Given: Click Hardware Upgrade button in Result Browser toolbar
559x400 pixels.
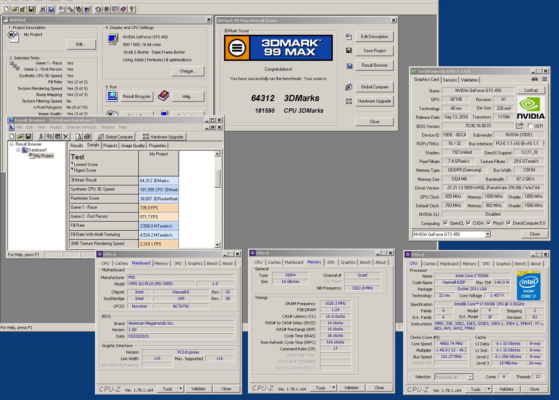Looking at the screenshot, I should (x=163, y=137).
